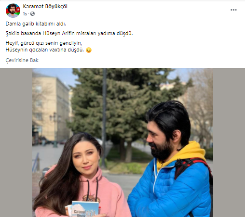
Task: Click the book held in the photo
Action: 85,209
